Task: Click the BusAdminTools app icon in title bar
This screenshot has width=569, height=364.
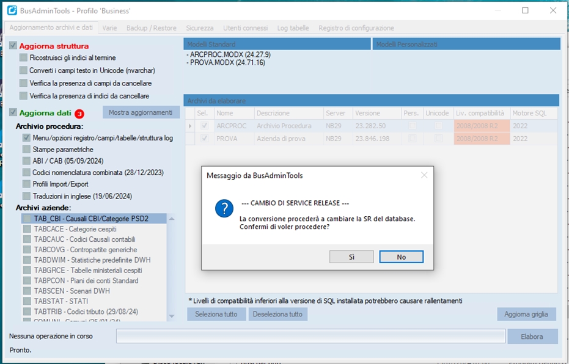Action: coord(12,10)
